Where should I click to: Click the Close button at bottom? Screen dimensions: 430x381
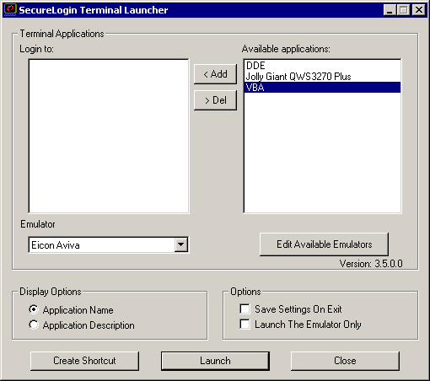(345, 361)
